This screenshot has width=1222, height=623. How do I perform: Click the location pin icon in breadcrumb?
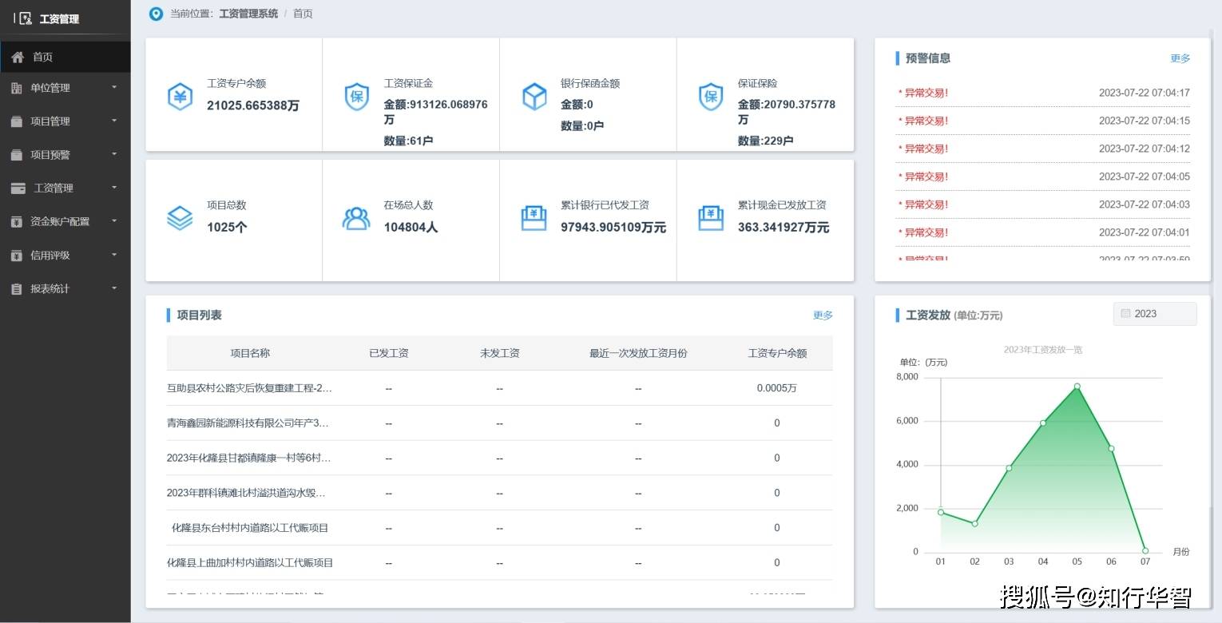tap(156, 13)
